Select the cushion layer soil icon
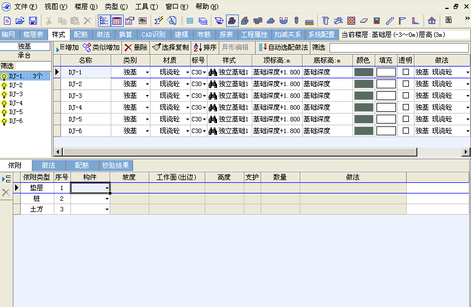 click(309, 22)
